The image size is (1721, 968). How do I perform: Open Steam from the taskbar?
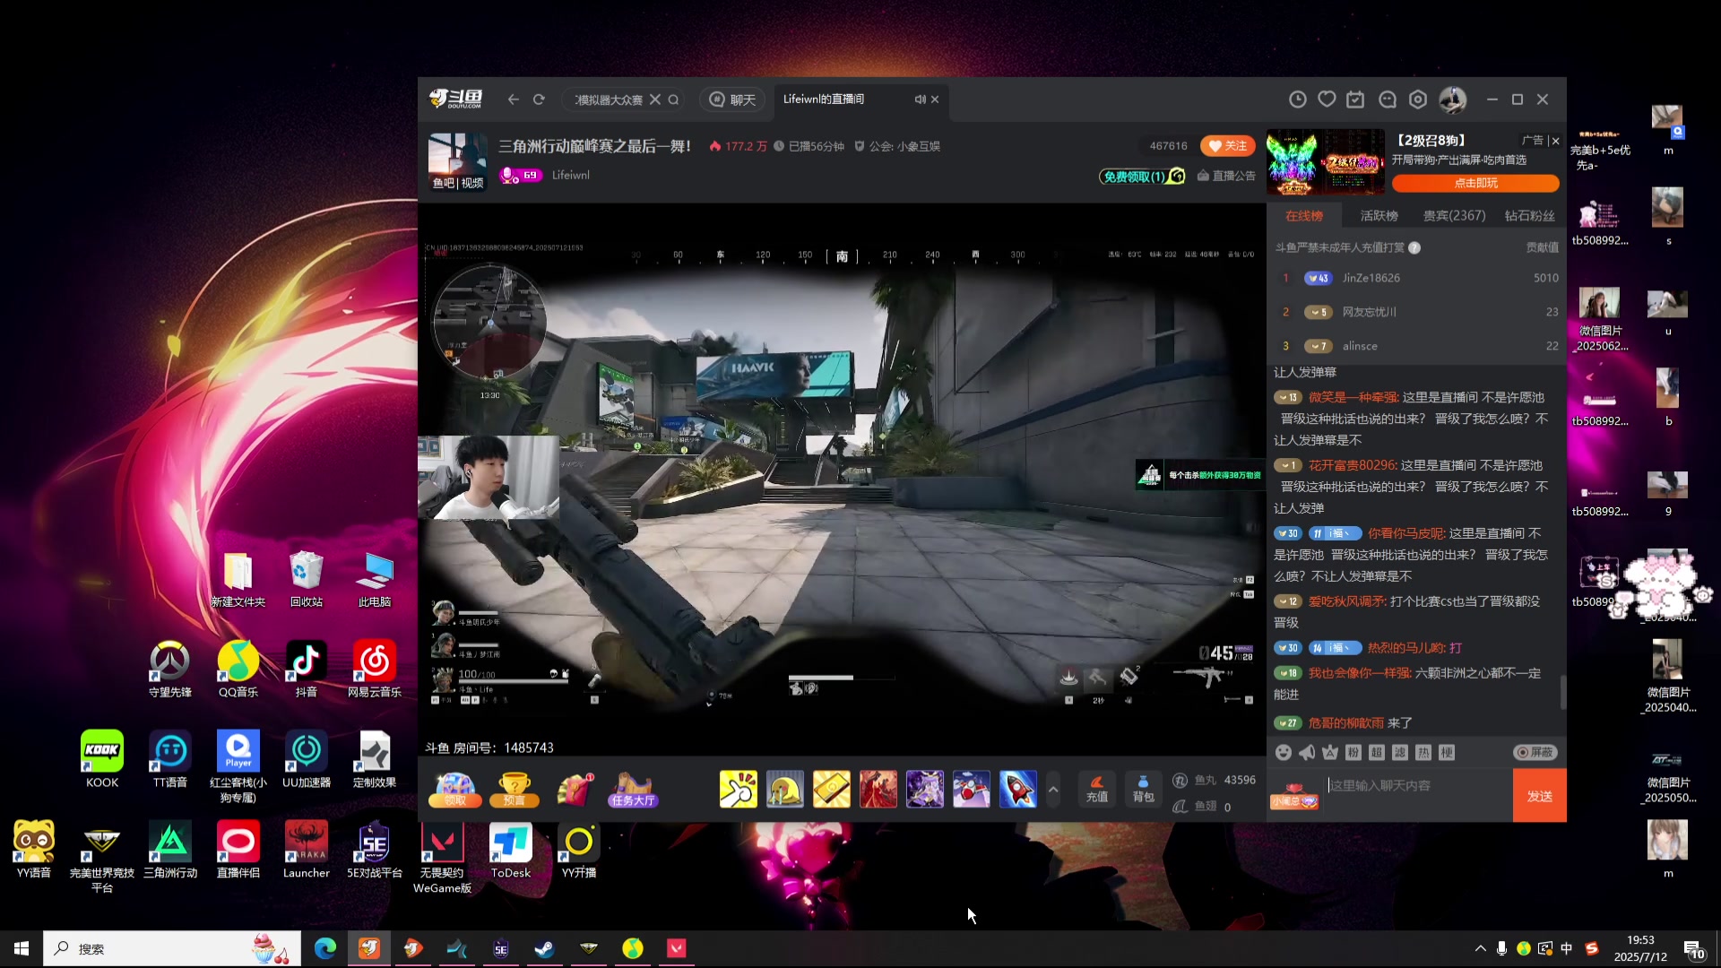click(x=544, y=948)
